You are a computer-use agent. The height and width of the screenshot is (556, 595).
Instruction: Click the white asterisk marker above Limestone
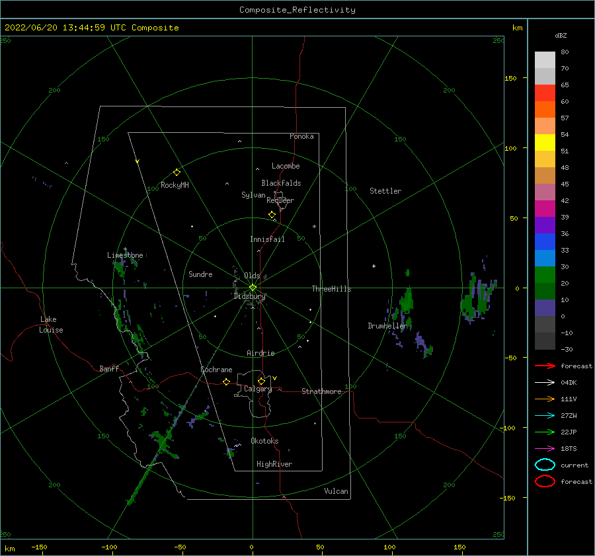[x=125, y=249]
